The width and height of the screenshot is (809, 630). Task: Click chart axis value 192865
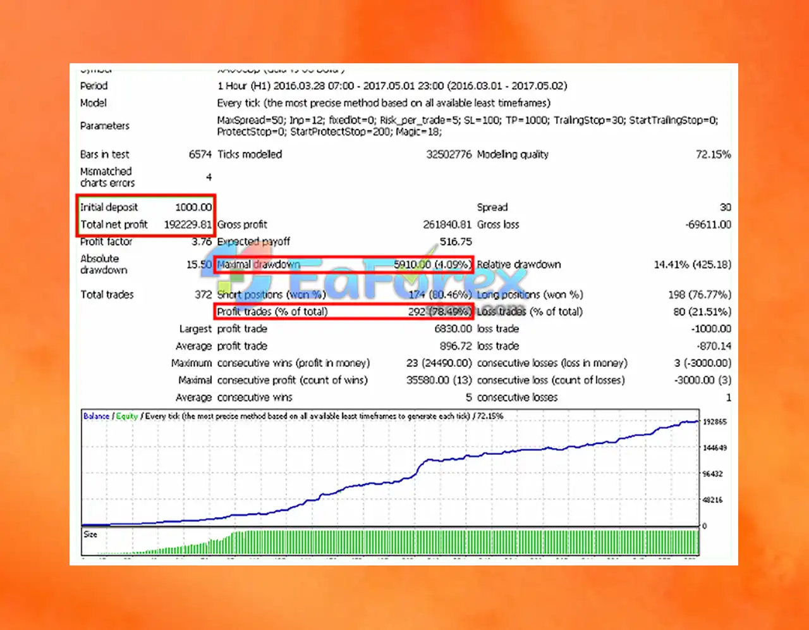pyautogui.click(x=715, y=421)
